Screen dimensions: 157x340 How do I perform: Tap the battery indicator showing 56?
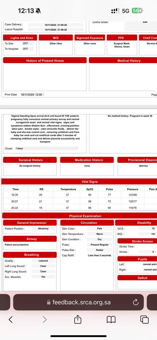tap(138, 11)
